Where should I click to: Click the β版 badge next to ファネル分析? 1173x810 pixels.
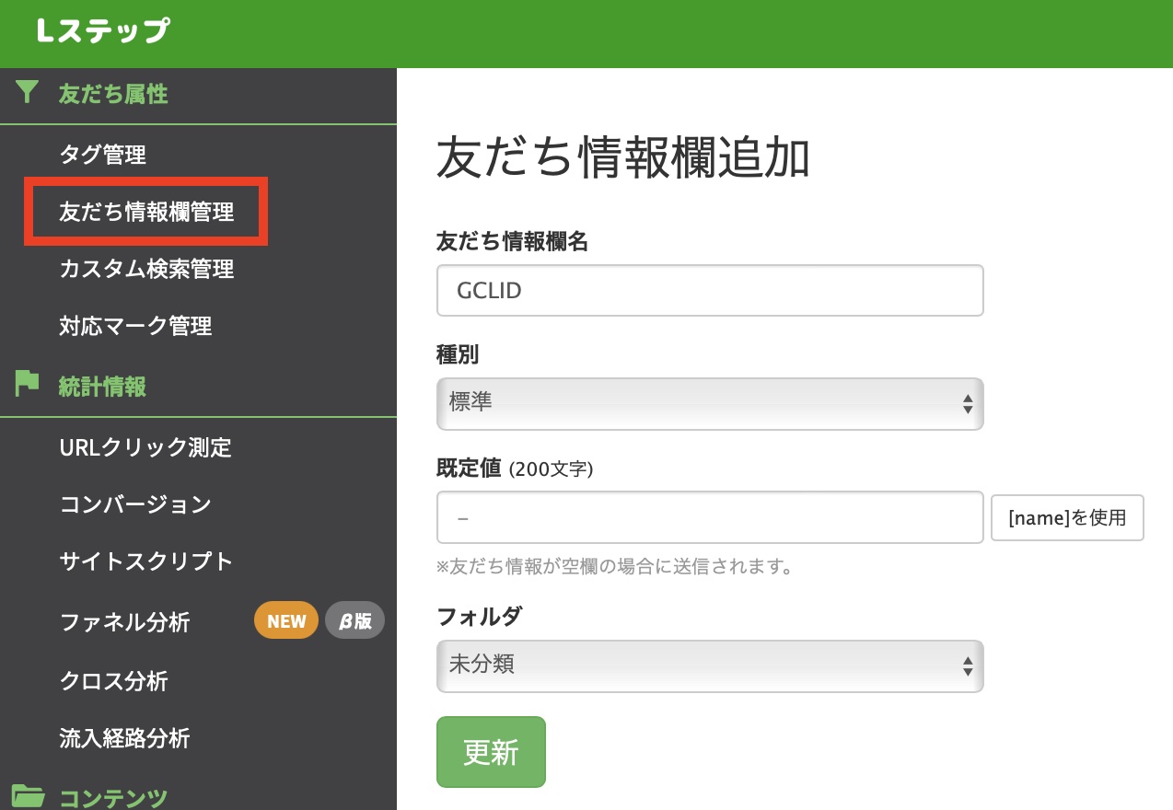tap(354, 619)
